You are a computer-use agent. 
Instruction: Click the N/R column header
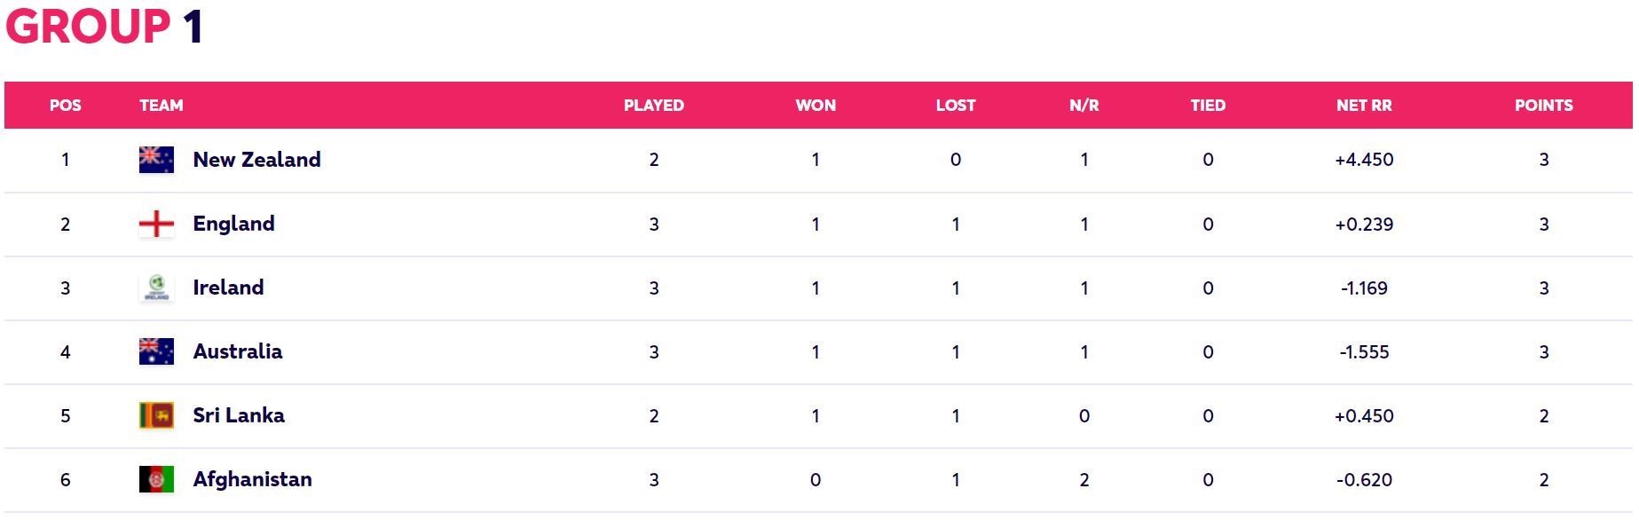click(1084, 105)
